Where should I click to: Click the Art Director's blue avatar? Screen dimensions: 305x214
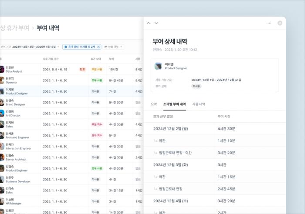pyautogui.click(x=2, y=114)
